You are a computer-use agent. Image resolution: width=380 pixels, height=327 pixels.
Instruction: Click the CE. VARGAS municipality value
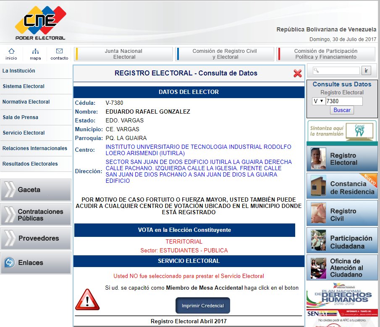[122, 129]
